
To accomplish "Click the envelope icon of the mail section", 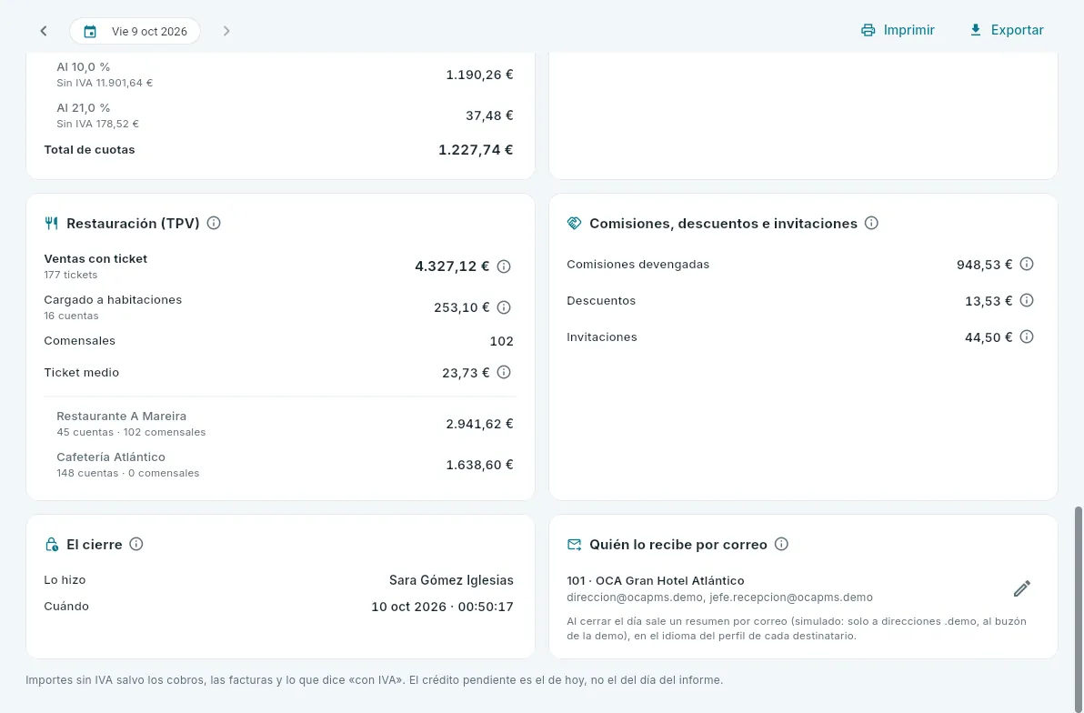I will (x=574, y=544).
